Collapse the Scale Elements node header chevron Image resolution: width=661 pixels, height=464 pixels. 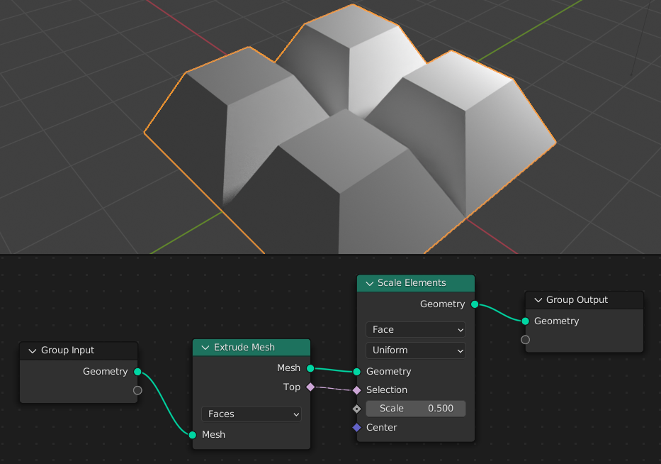[369, 282]
